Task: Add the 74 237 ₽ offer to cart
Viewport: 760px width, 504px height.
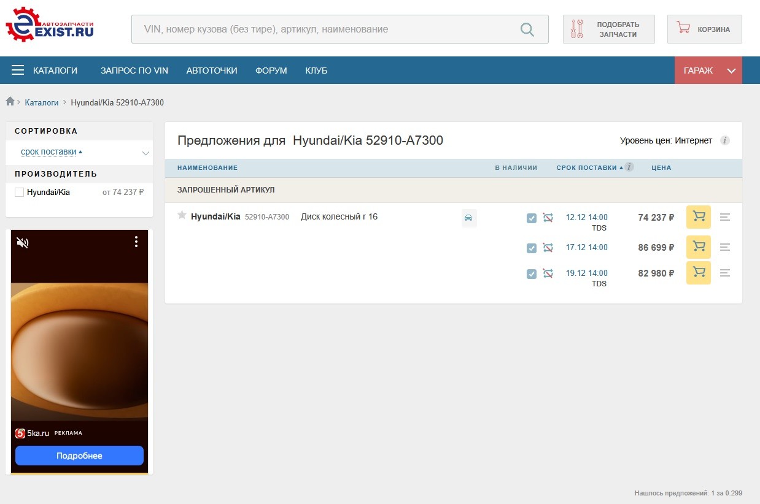Action: pyautogui.click(x=699, y=216)
